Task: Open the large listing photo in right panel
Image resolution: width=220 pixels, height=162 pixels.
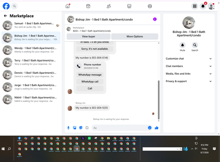Action: 189,22
